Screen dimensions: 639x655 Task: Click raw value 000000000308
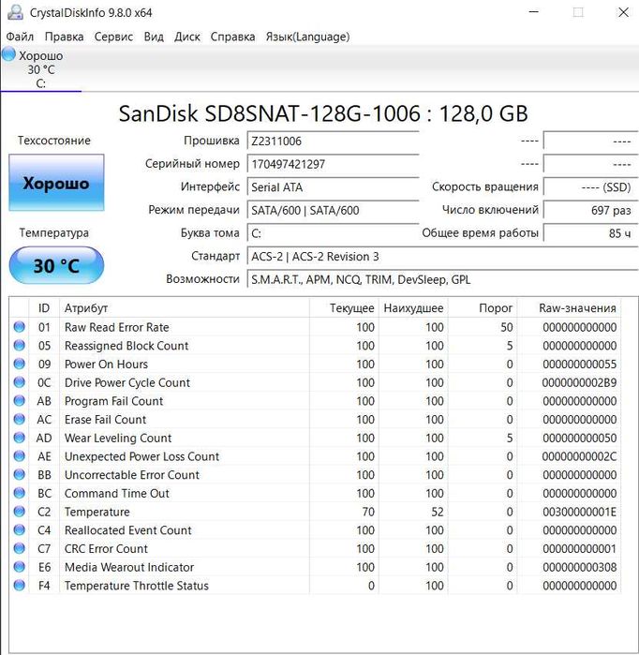pyautogui.click(x=579, y=567)
